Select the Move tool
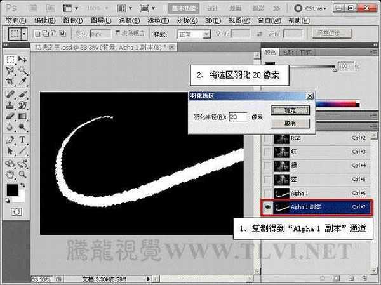 pos(23,59)
